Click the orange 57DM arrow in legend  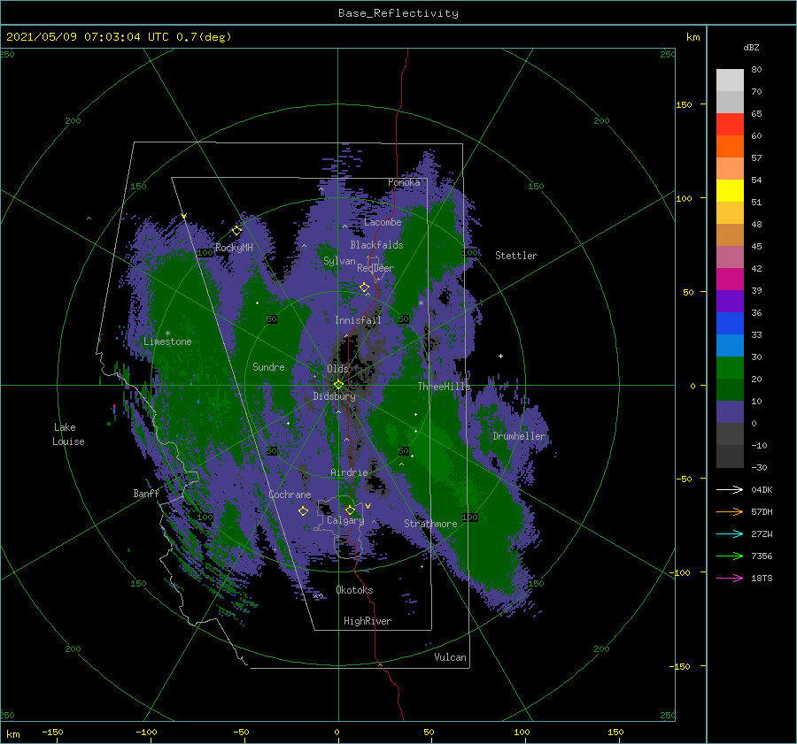click(x=730, y=512)
